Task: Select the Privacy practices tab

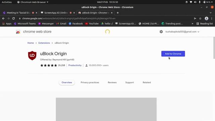Action: pyautogui.click(x=90, y=82)
